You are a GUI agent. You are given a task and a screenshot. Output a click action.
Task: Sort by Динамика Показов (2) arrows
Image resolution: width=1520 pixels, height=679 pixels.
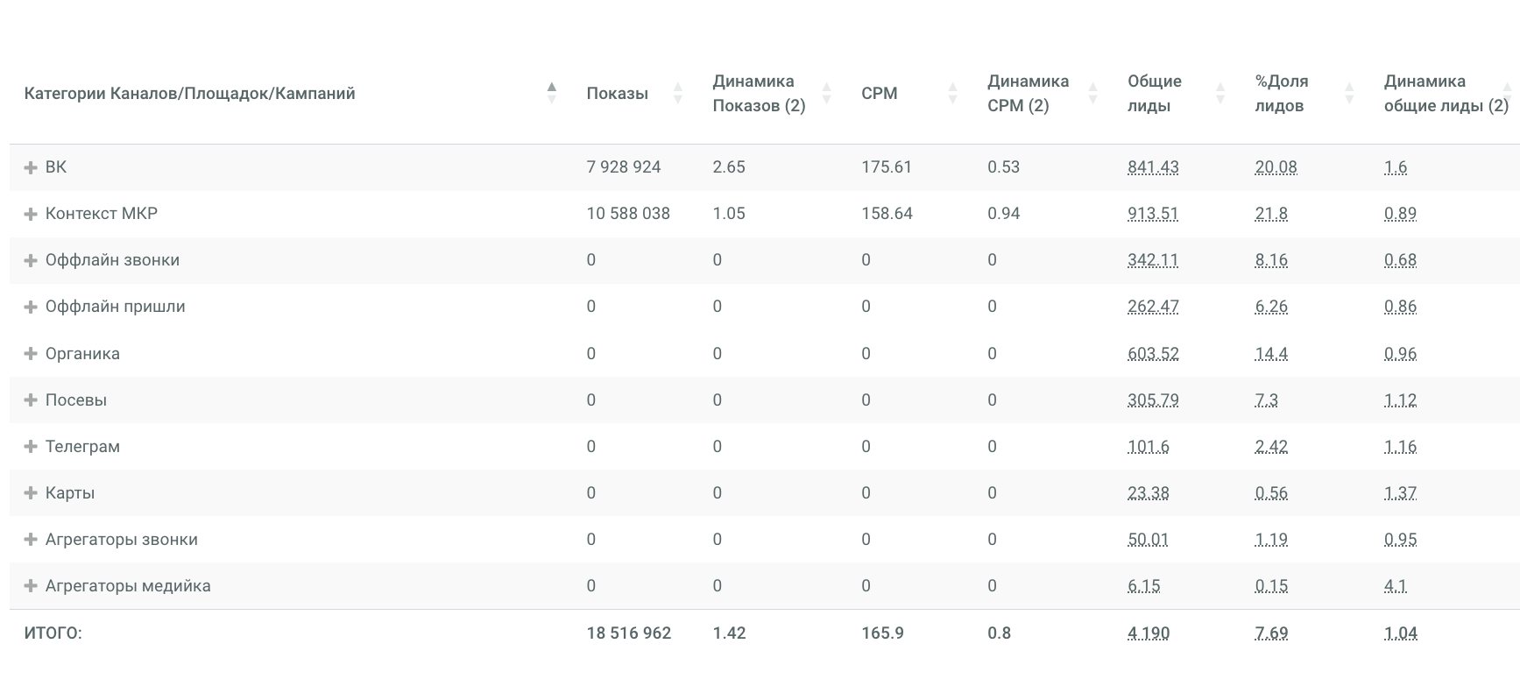[826, 93]
